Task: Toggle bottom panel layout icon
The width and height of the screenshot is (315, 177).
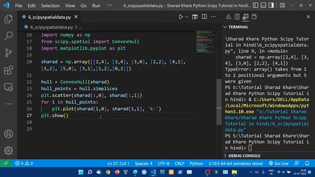Action: [x=263, y=5]
